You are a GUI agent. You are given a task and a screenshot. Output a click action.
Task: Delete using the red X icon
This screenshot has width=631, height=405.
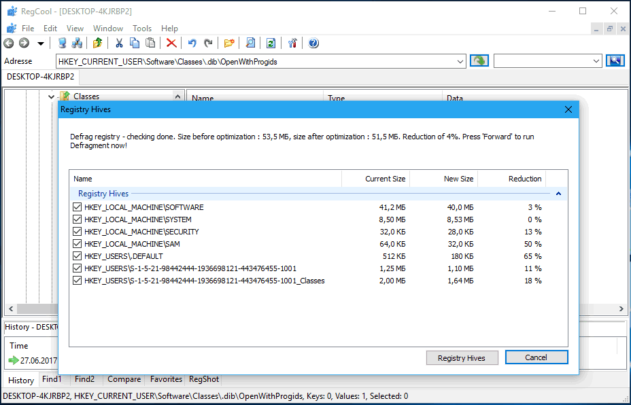(171, 43)
